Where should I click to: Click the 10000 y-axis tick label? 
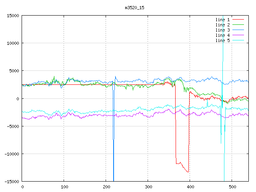tap(13, 43)
